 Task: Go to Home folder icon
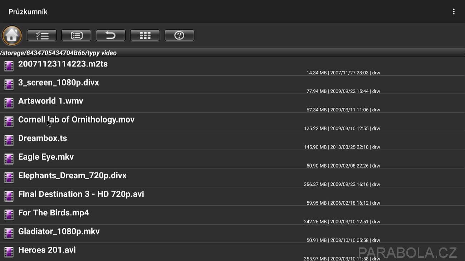point(12,35)
